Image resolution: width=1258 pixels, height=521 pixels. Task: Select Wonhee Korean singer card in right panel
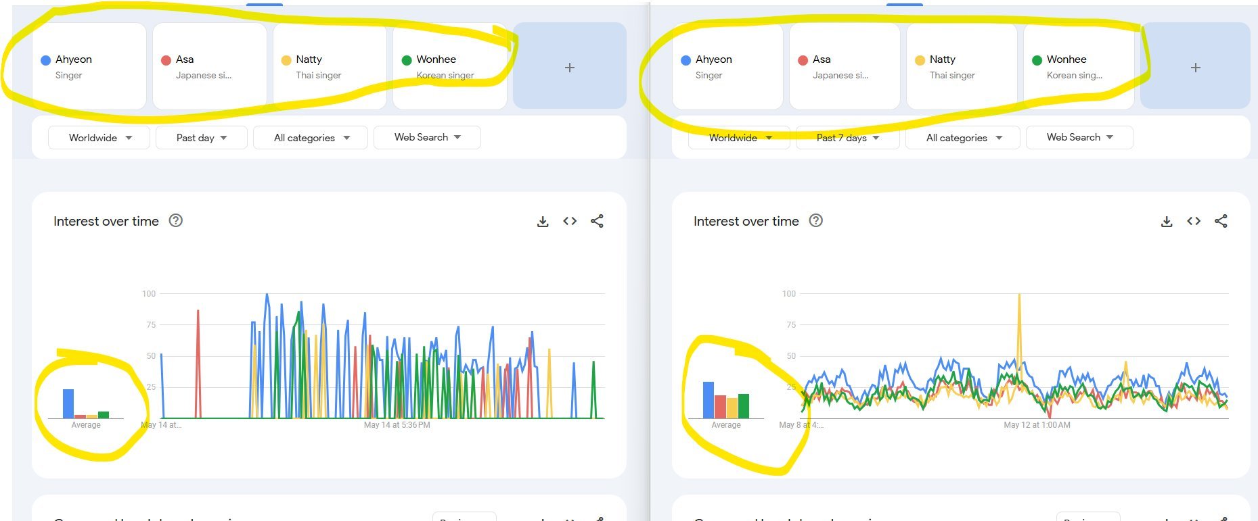pos(1079,66)
